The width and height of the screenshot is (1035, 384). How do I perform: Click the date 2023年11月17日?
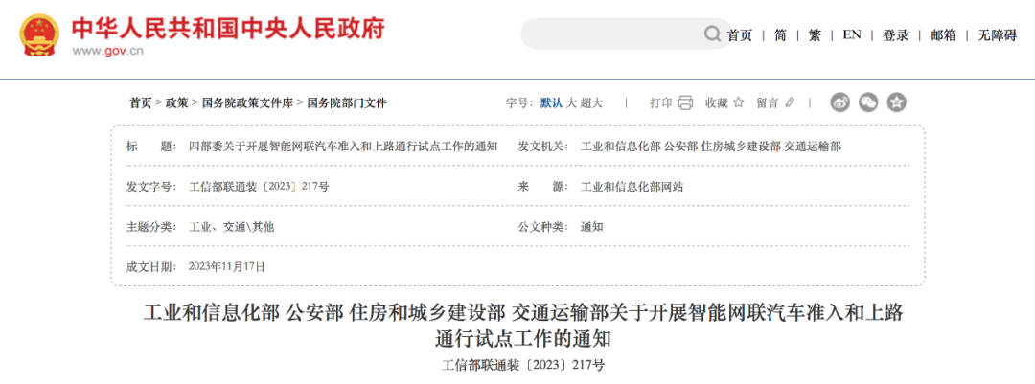click(226, 267)
